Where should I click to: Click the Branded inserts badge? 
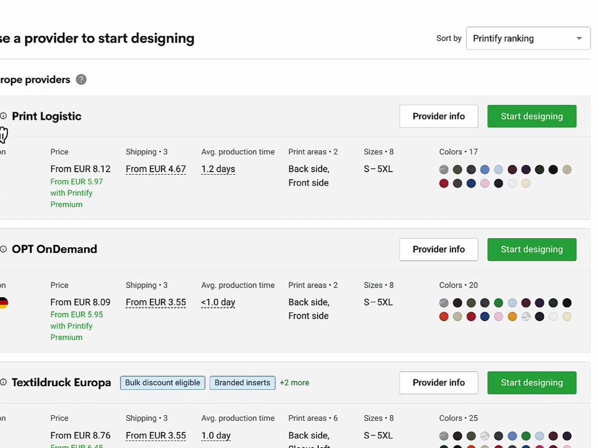point(242,383)
